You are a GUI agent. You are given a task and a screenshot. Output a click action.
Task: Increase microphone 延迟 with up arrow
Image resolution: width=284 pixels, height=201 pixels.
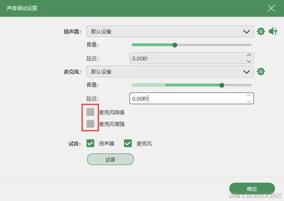249,95
